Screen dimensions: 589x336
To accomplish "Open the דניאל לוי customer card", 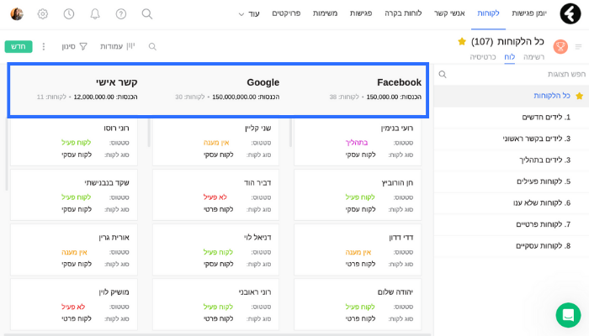I will (215, 249).
